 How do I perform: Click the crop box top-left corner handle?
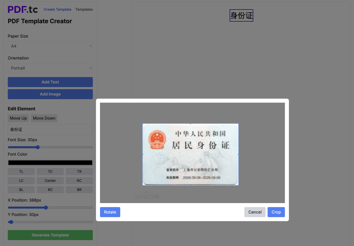coord(143,124)
